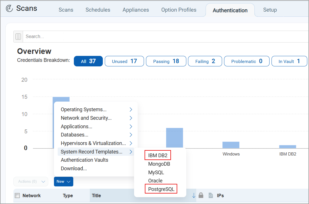The image size is (309, 204).
Task: Open the Appliances tab
Action: tap(135, 10)
